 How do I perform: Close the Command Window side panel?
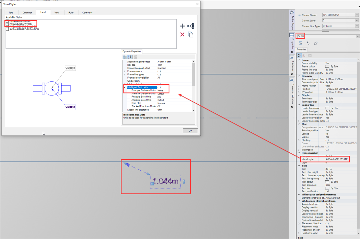[292, 107]
